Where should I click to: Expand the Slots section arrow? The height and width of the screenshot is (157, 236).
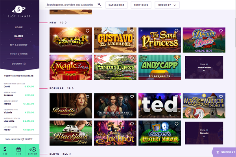pos(70,154)
